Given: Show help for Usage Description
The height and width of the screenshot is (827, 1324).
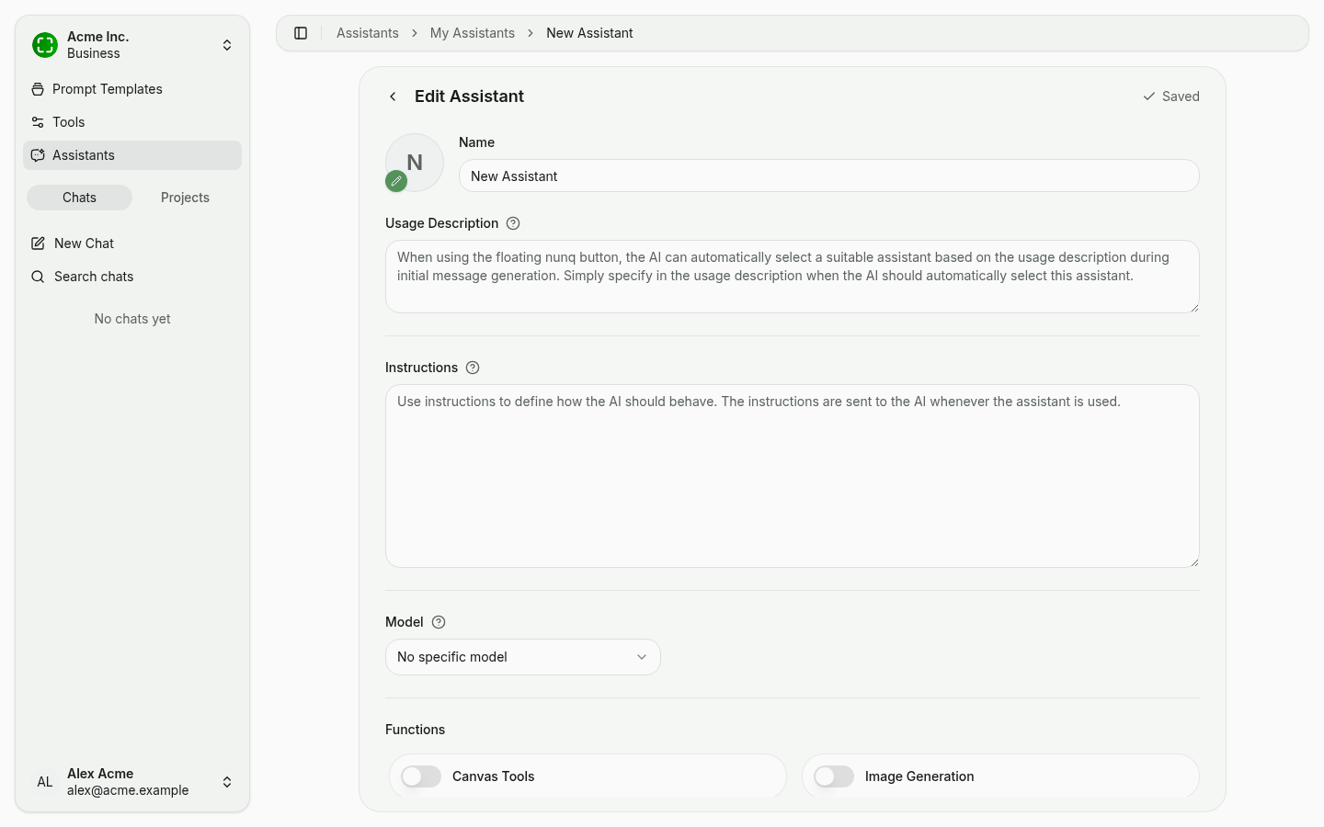Looking at the screenshot, I should [x=514, y=223].
